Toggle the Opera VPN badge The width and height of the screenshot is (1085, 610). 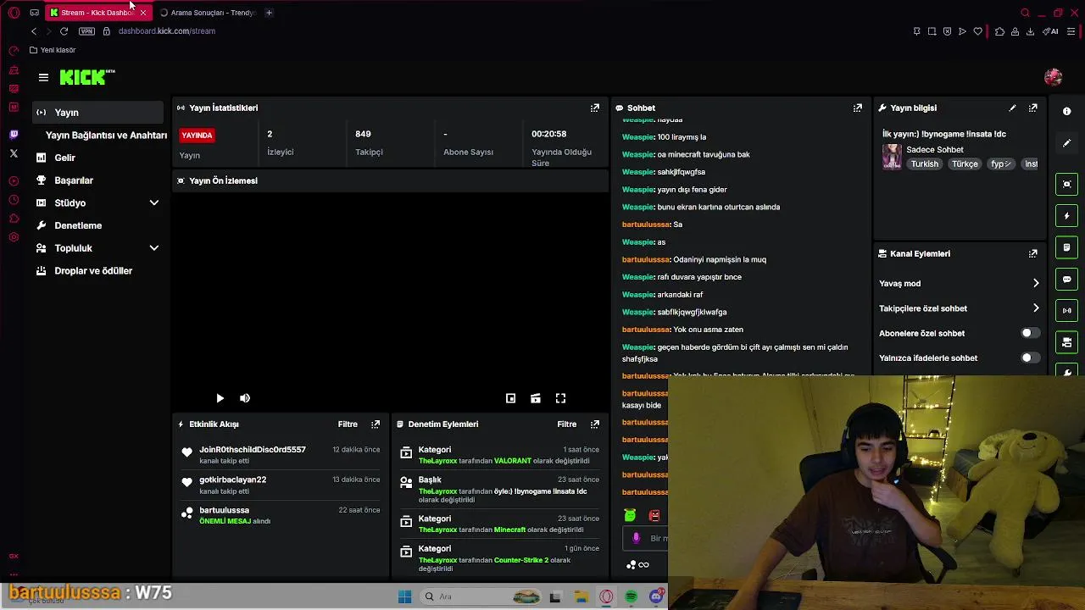pyautogui.click(x=86, y=31)
